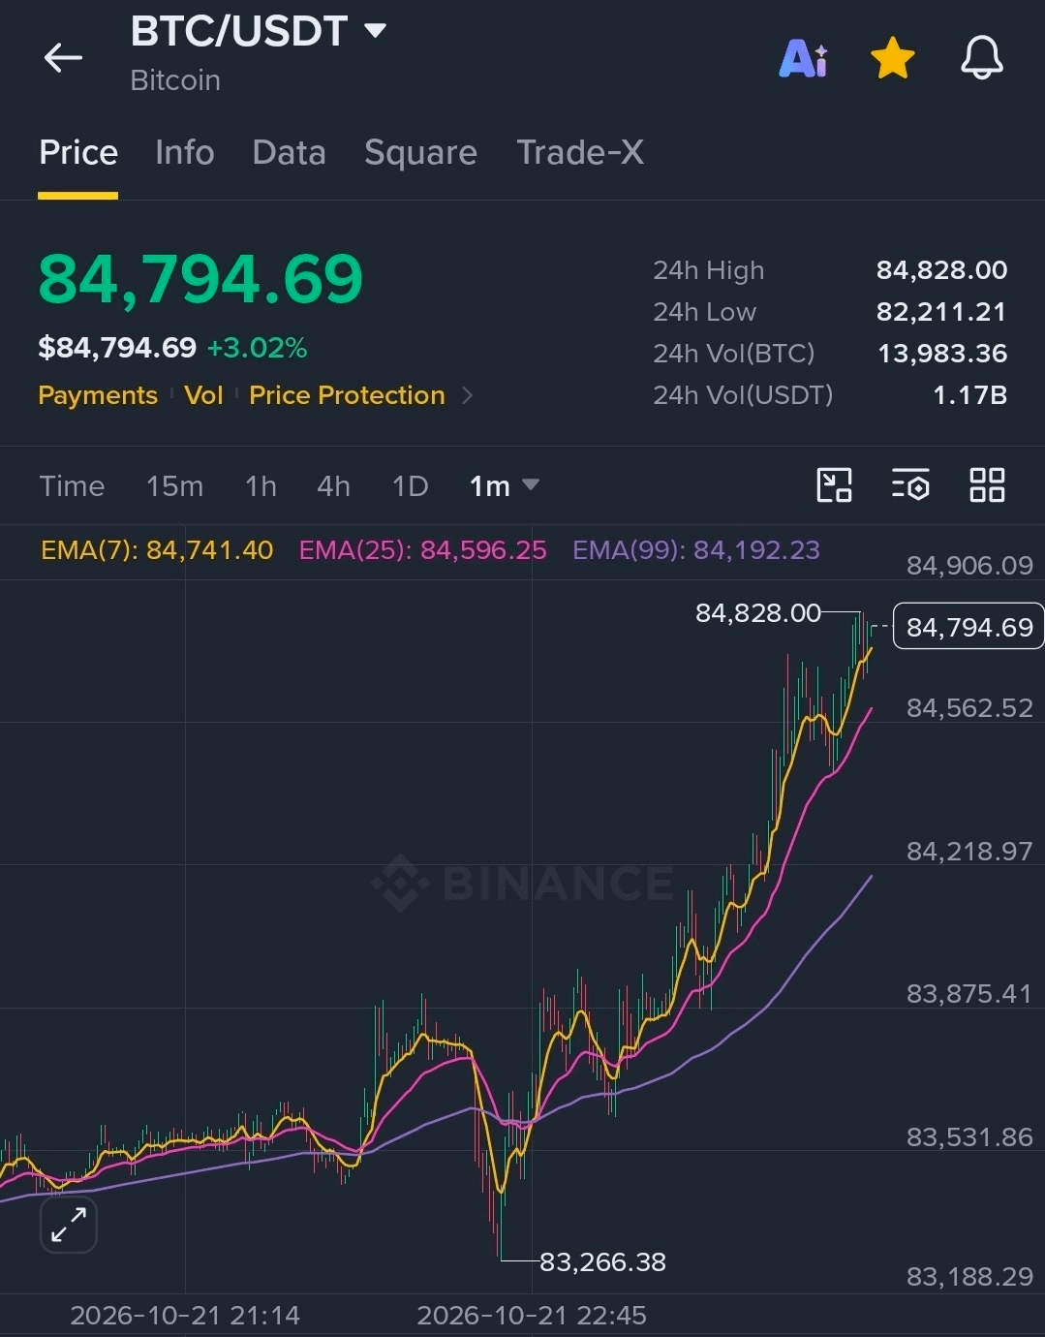Tap the back arrow icon

tap(63, 58)
